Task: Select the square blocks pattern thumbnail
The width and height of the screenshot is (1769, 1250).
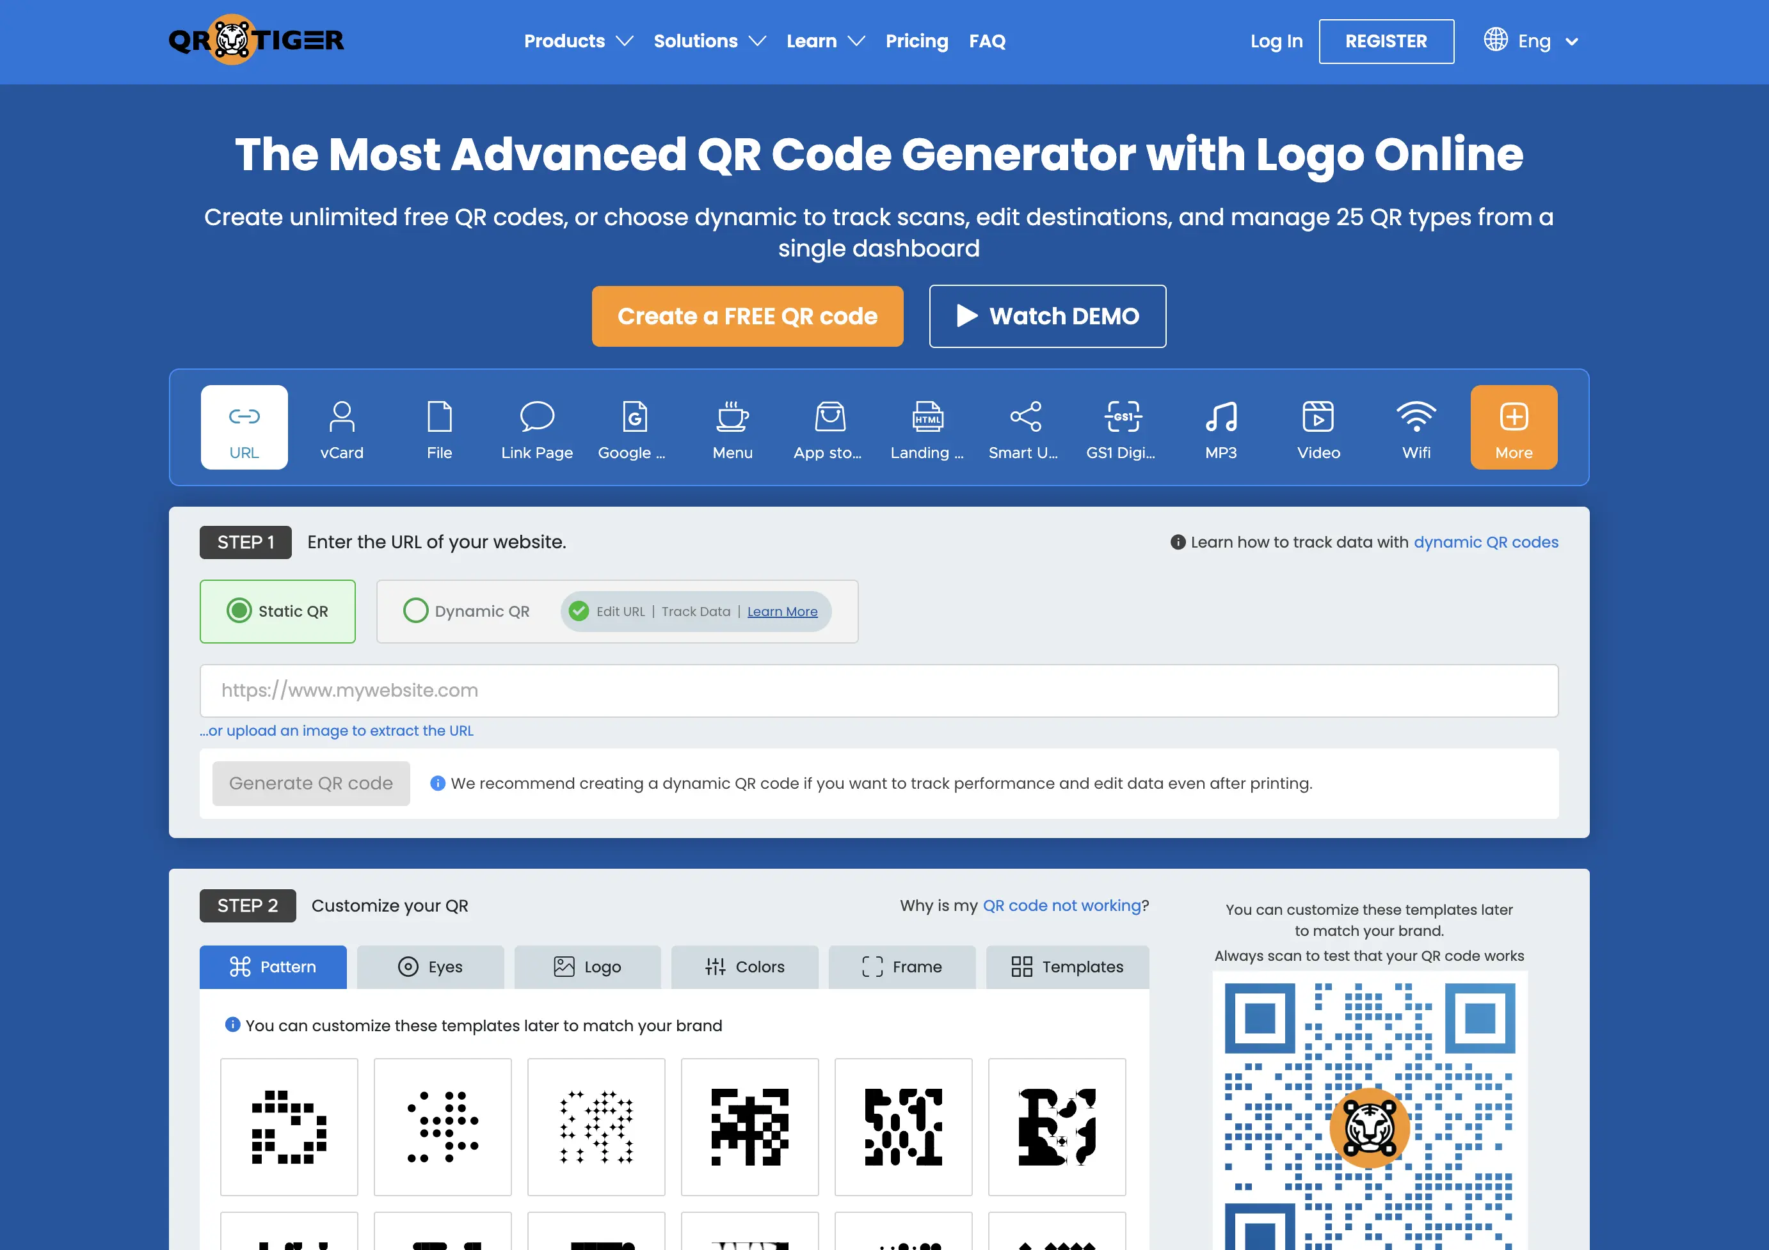Action: click(289, 1127)
